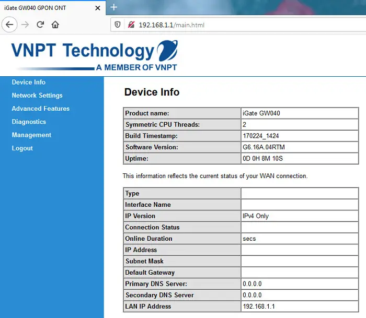Viewport: 366px width, 318px height.
Task: Go to the browser home page icon
Action: pos(55,25)
